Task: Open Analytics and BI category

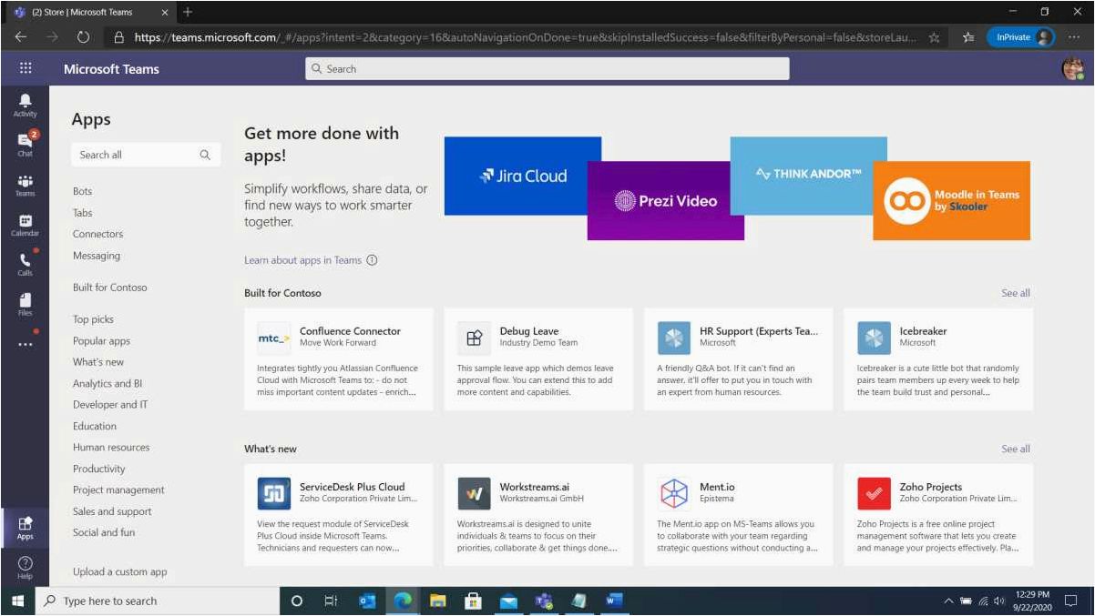Action: (107, 384)
